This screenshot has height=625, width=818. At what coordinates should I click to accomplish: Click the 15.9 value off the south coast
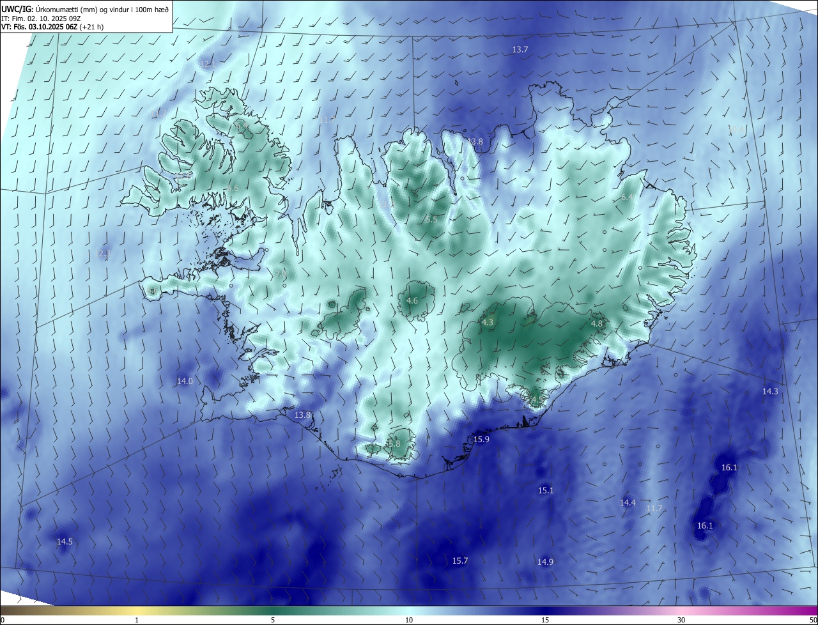tap(481, 440)
